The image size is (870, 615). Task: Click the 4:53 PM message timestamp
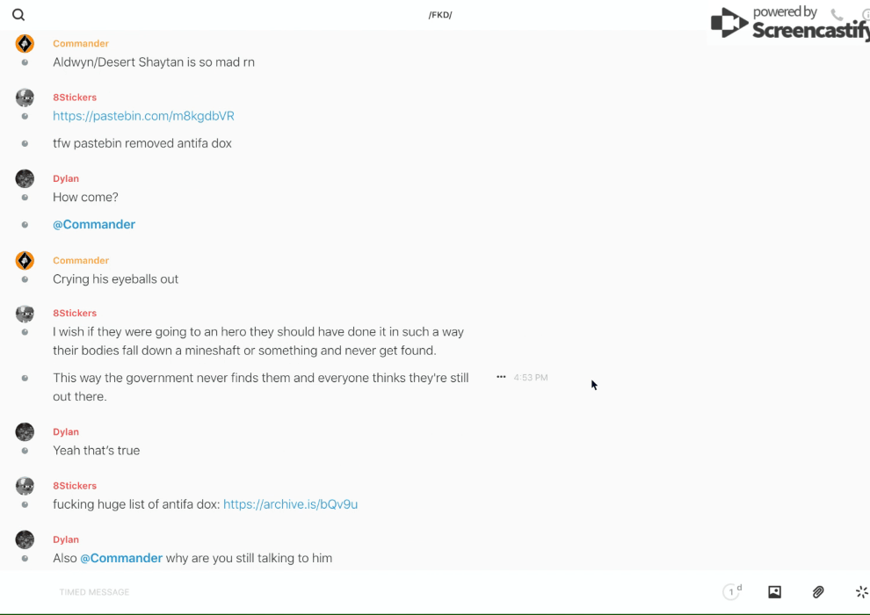coord(531,378)
